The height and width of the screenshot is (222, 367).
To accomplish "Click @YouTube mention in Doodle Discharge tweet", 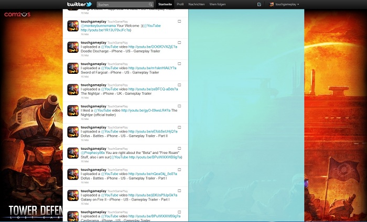I will click(110, 47).
